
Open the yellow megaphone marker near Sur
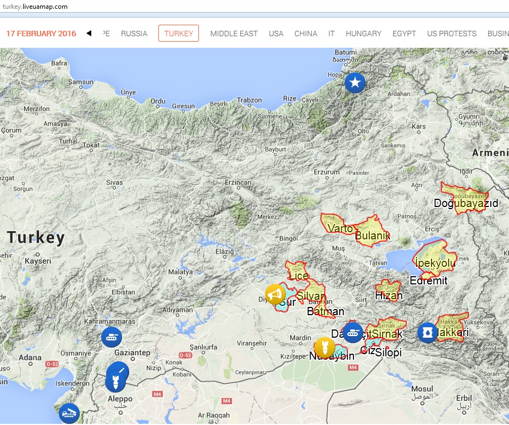point(275,294)
